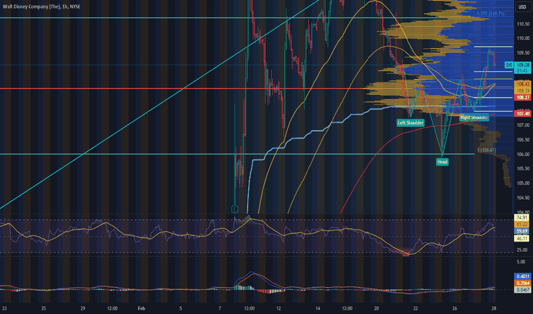The width and height of the screenshot is (533, 314).
Task: Click the '25' date on time axis
Action: tap(43, 308)
